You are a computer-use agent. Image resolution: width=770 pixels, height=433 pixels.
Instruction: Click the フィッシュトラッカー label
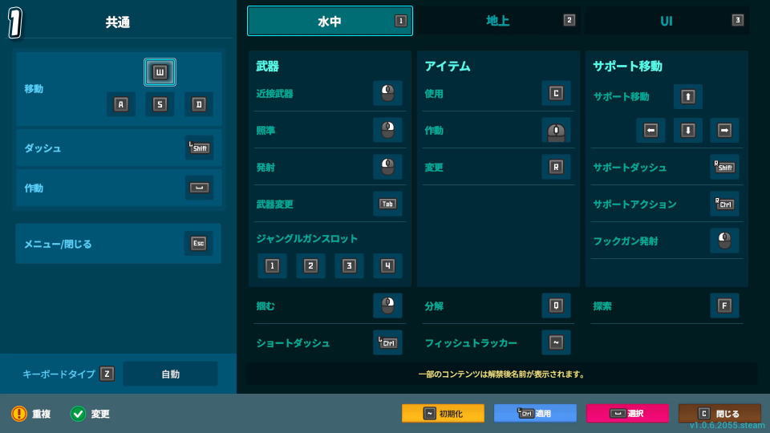[x=471, y=342]
